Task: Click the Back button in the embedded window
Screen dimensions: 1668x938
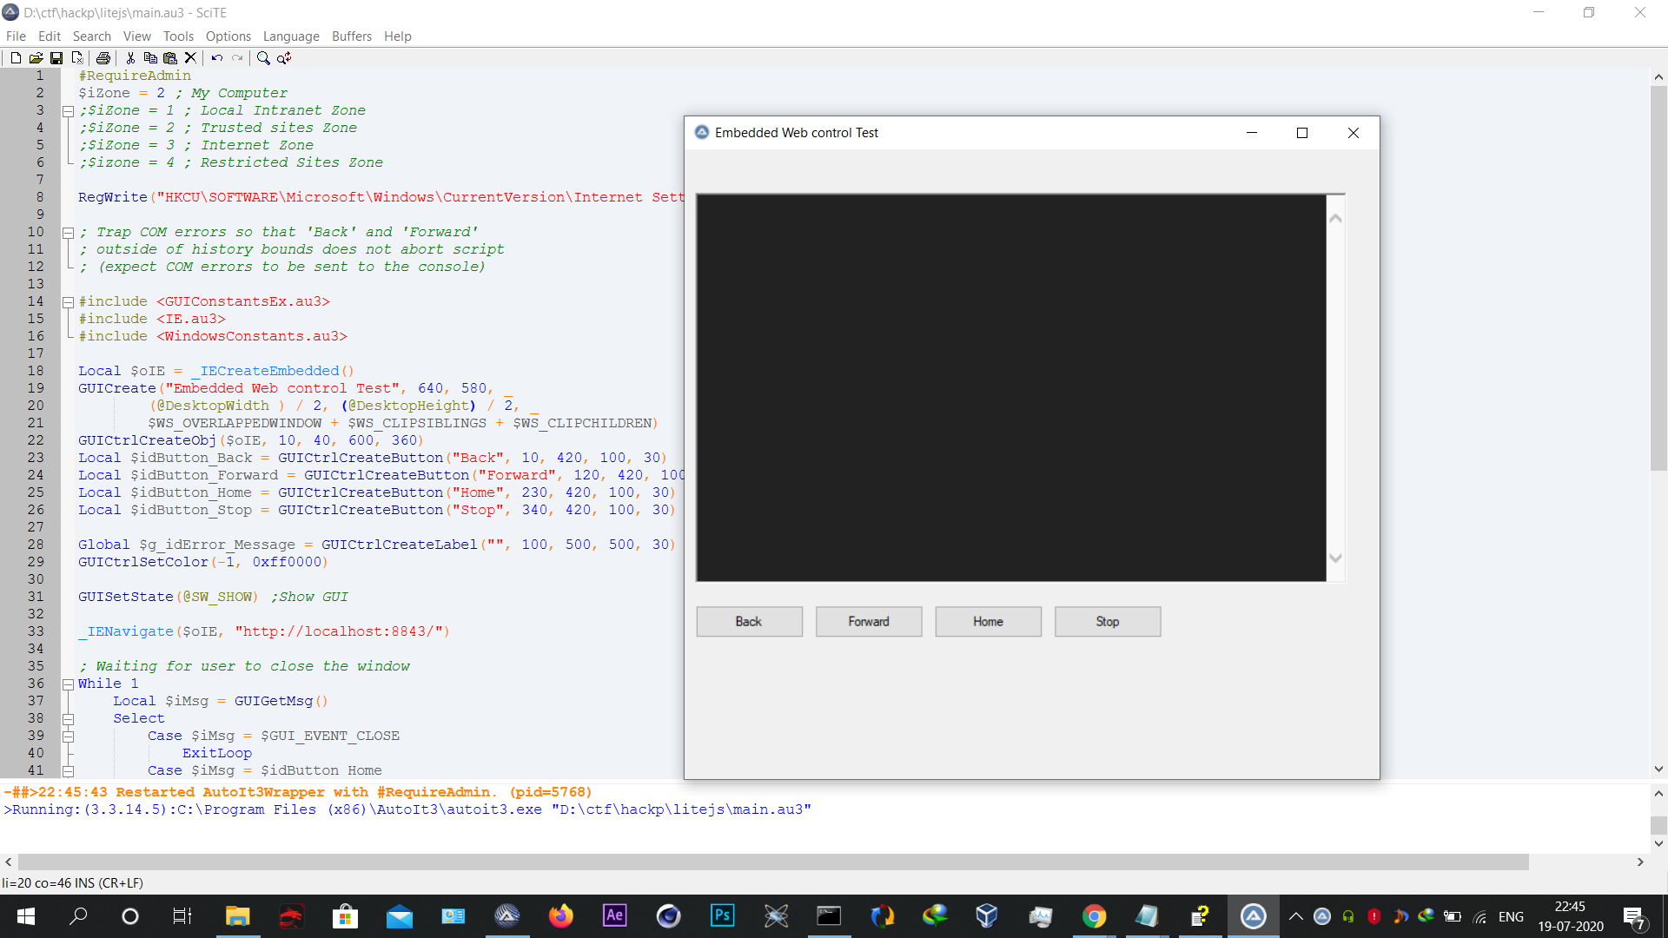Action: pyautogui.click(x=749, y=622)
